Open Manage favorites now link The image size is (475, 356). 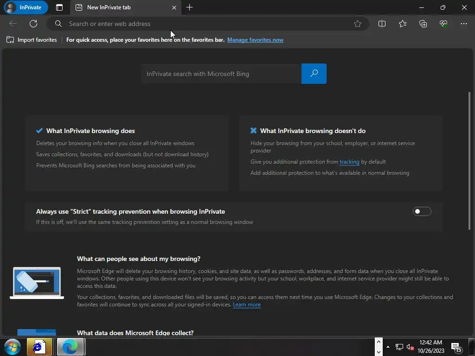point(256,40)
